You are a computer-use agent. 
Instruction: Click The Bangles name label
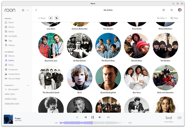pyautogui.click(x=108, y=29)
